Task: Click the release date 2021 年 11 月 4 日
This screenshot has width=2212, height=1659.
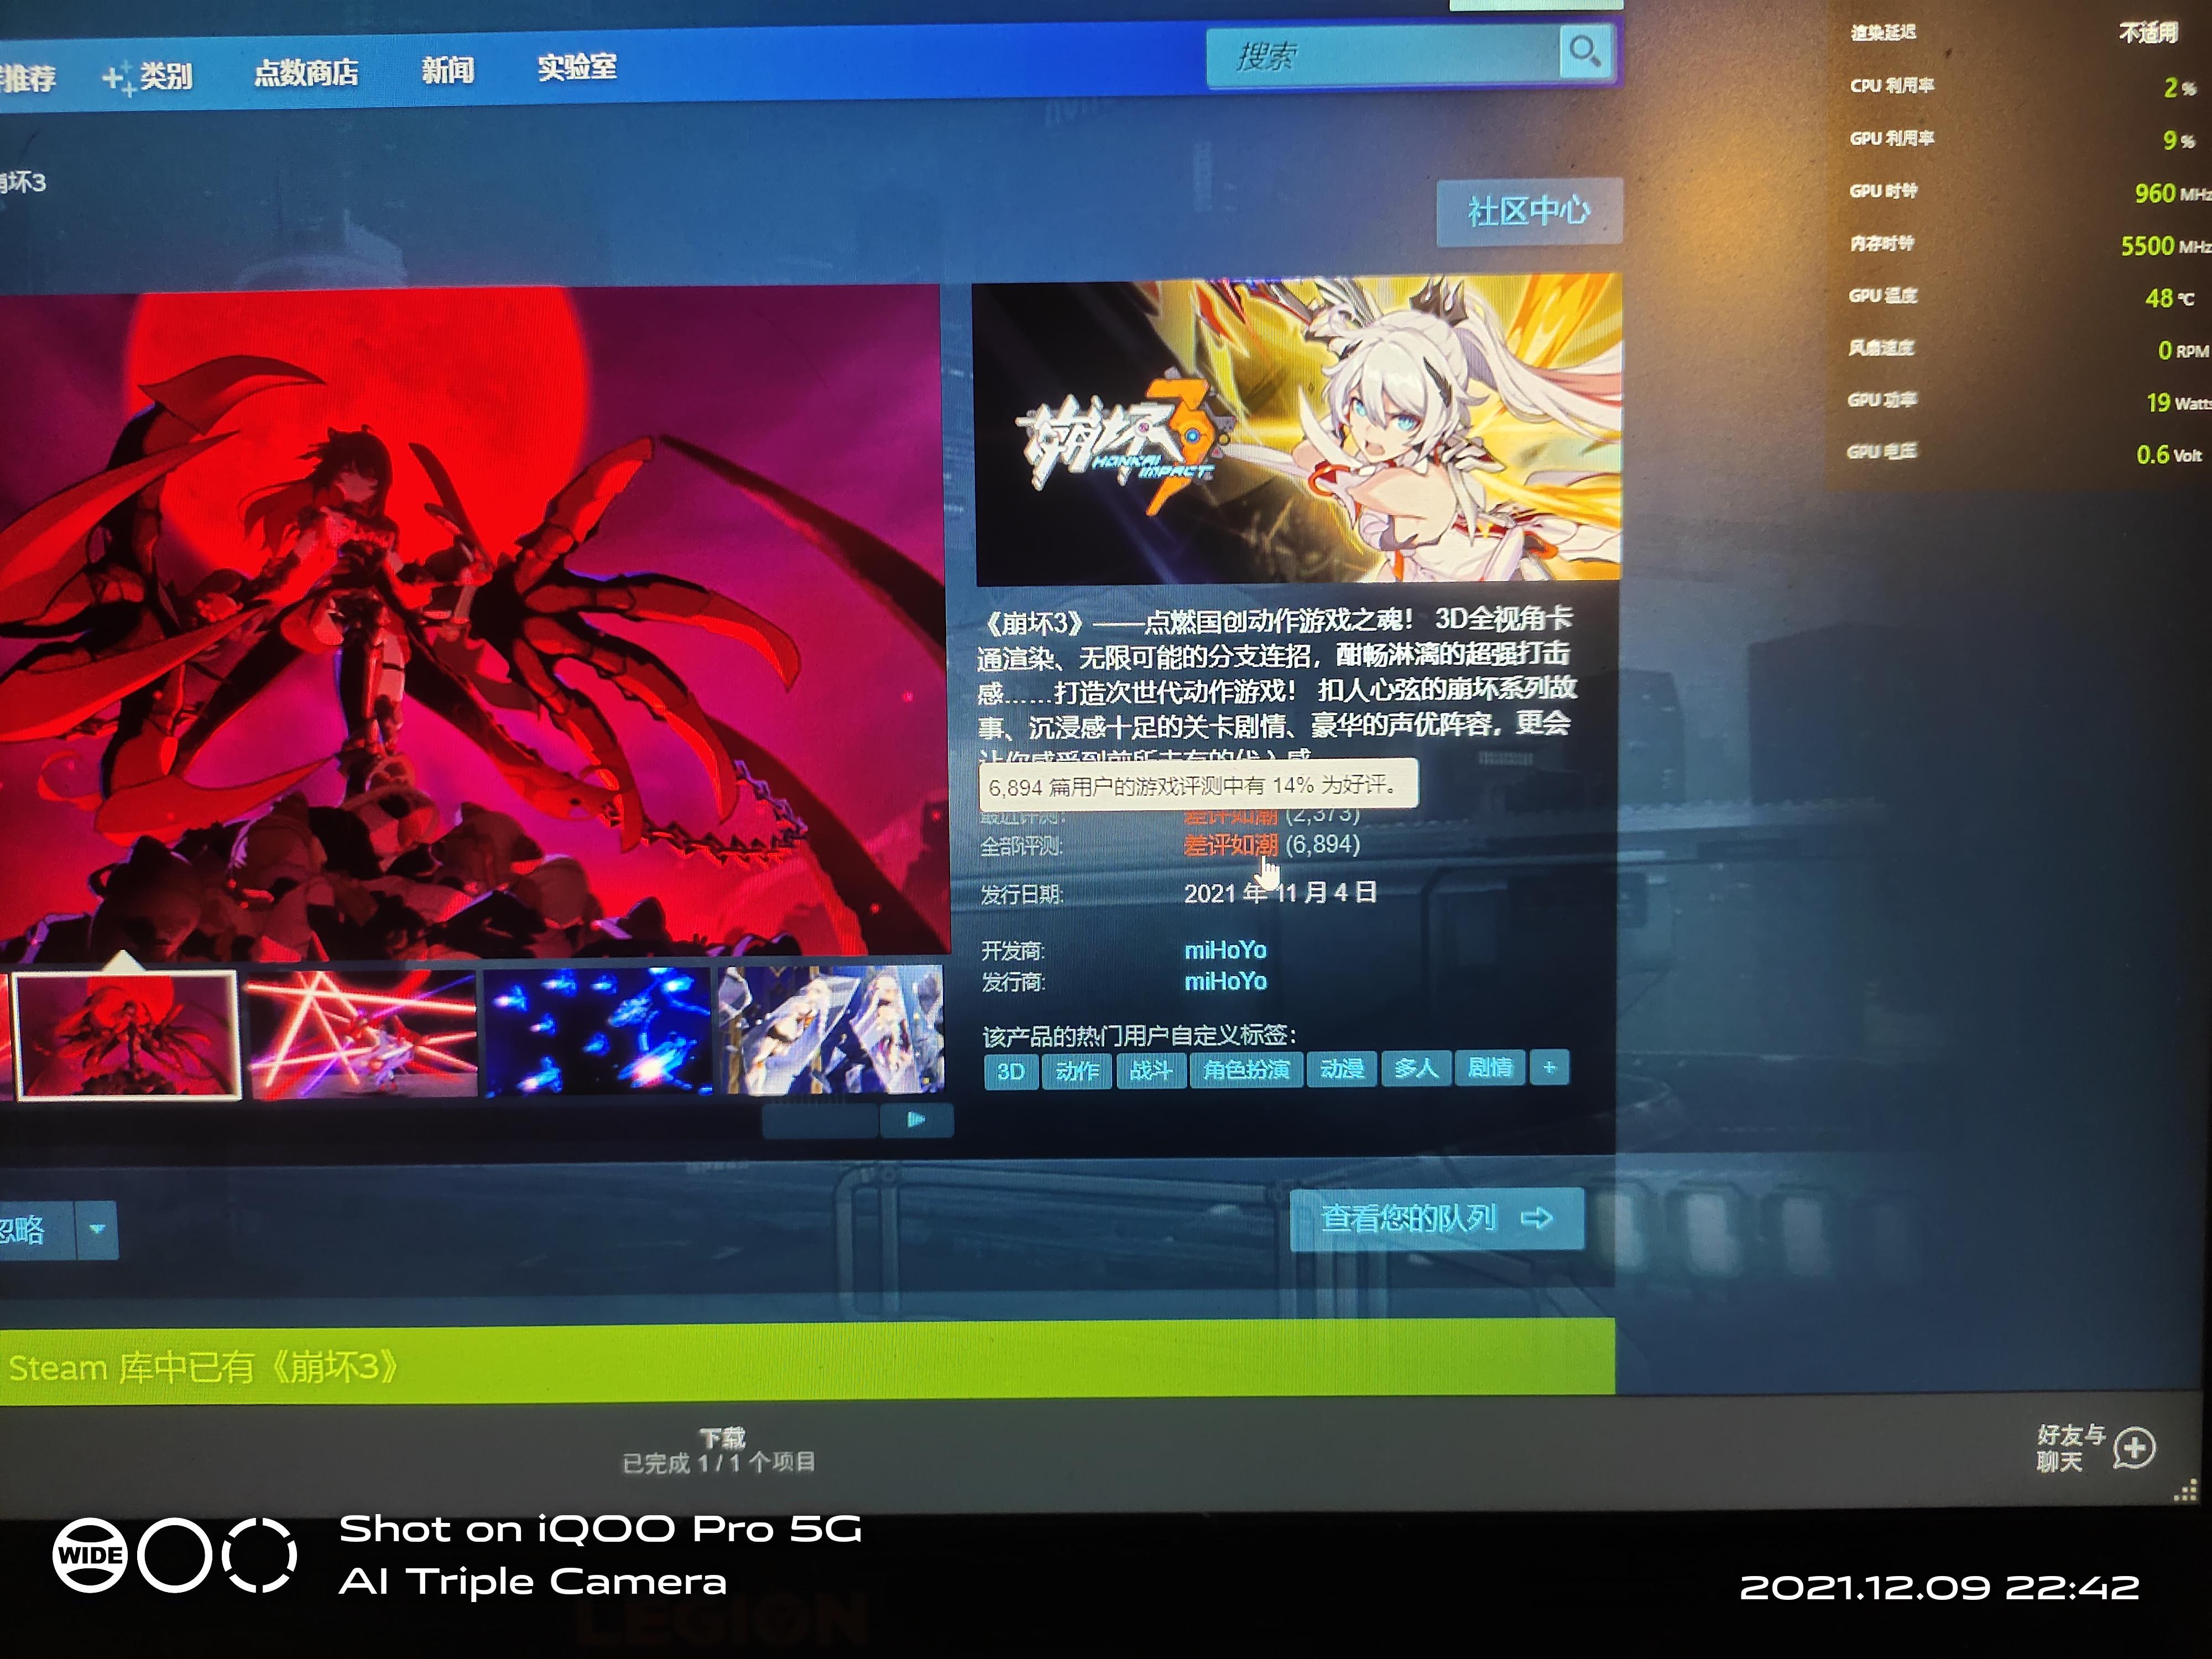Action: pyautogui.click(x=1280, y=892)
